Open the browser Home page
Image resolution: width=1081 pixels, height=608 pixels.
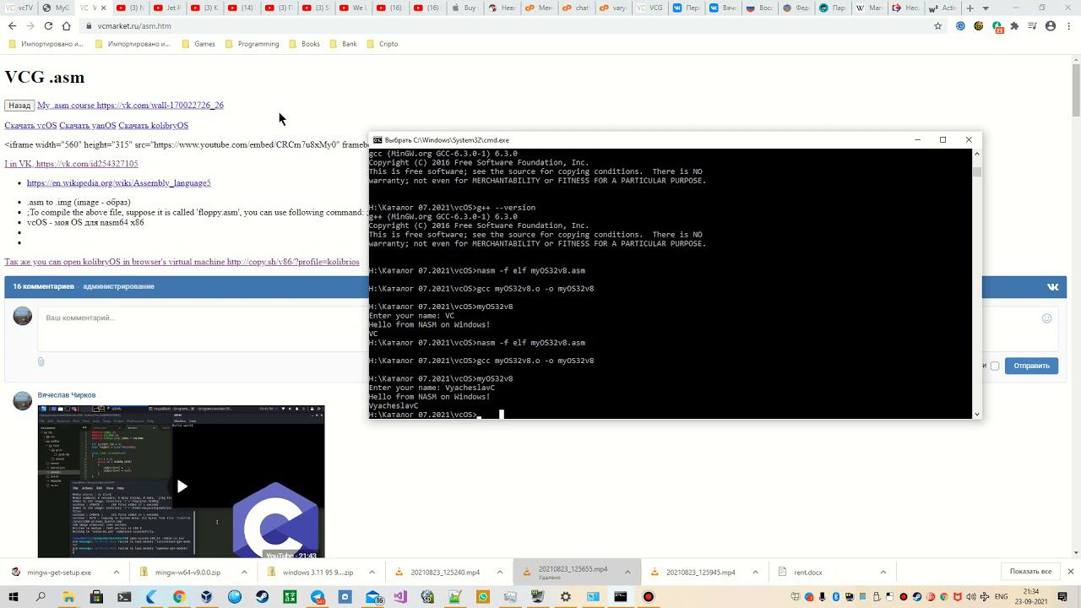67,26
